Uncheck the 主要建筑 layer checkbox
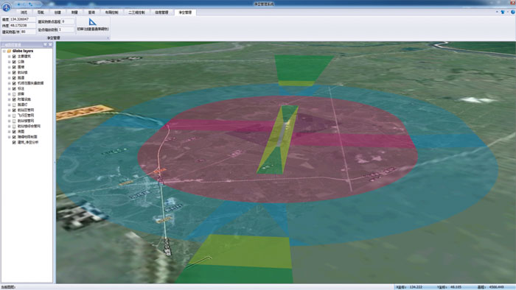The width and height of the screenshot is (516, 290). (14, 57)
